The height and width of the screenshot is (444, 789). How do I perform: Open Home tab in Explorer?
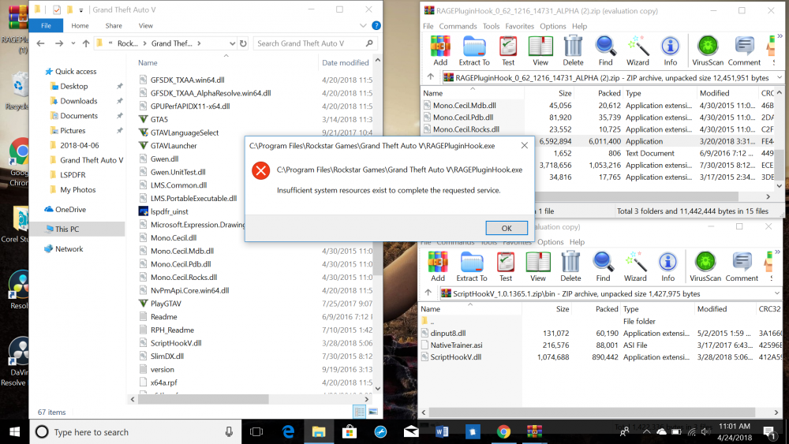80,26
